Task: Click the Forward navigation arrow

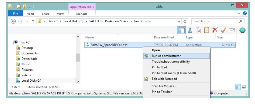Action: [21, 21]
